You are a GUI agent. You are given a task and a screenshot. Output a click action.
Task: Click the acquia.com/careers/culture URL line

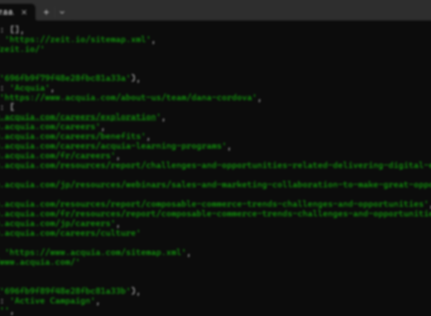(x=70, y=233)
